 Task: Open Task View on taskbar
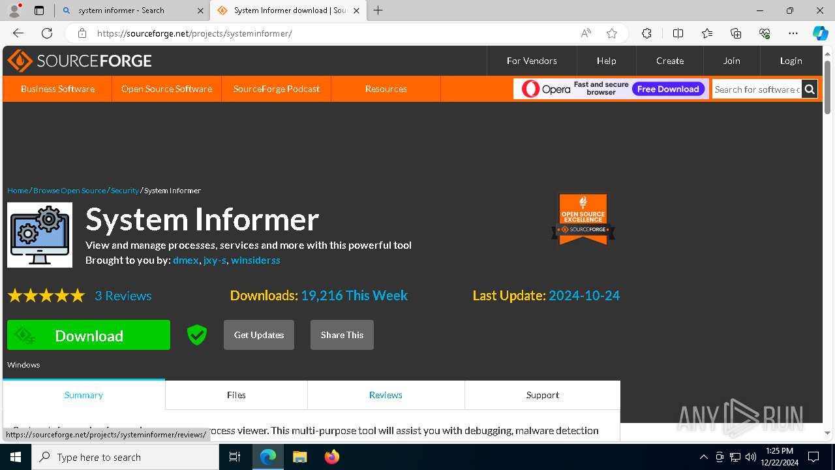click(235, 457)
